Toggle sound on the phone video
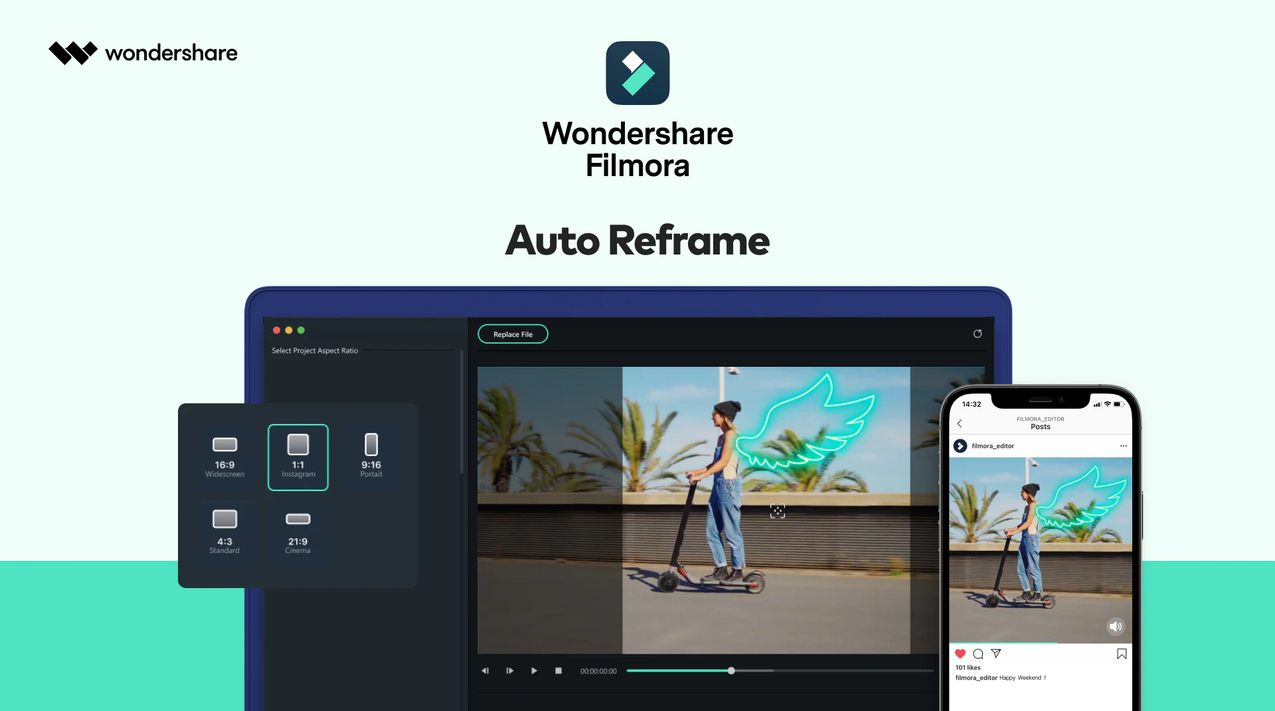The image size is (1275, 711). point(1116,627)
